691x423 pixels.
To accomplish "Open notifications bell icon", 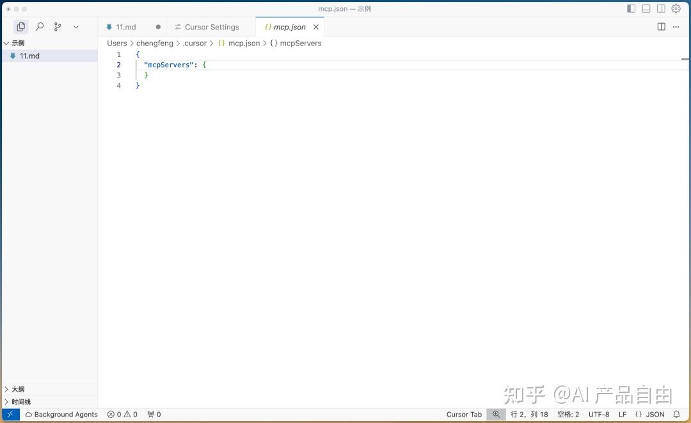I will [x=676, y=414].
